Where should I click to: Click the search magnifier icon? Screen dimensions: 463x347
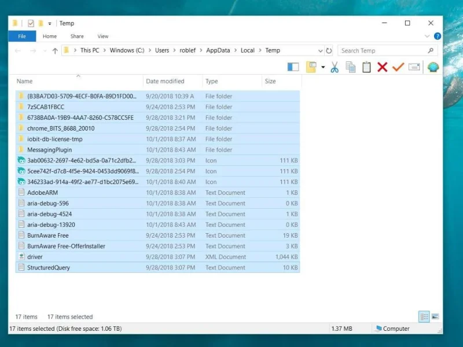(431, 50)
